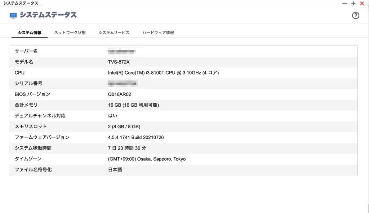Image resolution: width=369 pixels, height=213 pixels.
Task: Click the plus icon to maximize window
Action: [x=352, y=3]
